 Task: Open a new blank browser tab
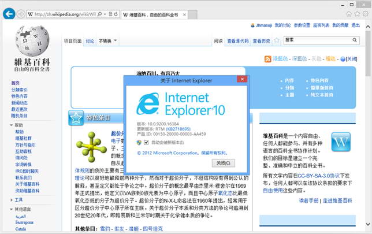pos(193,14)
